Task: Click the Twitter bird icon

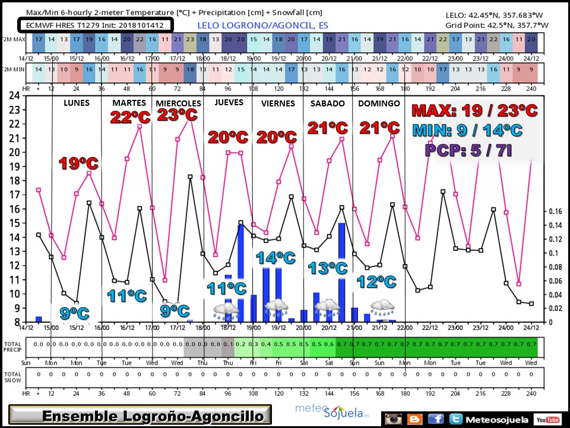Action: [x=455, y=419]
